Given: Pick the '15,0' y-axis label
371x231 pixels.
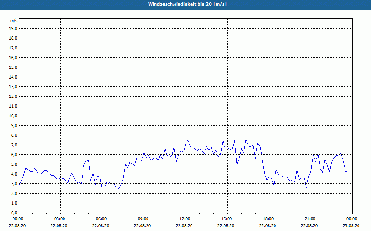Looking at the screenshot, I should click(x=13, y=67).
